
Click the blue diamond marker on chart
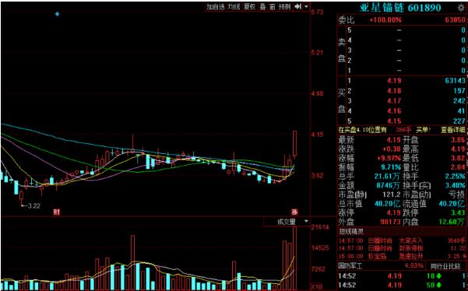[58, 14]
